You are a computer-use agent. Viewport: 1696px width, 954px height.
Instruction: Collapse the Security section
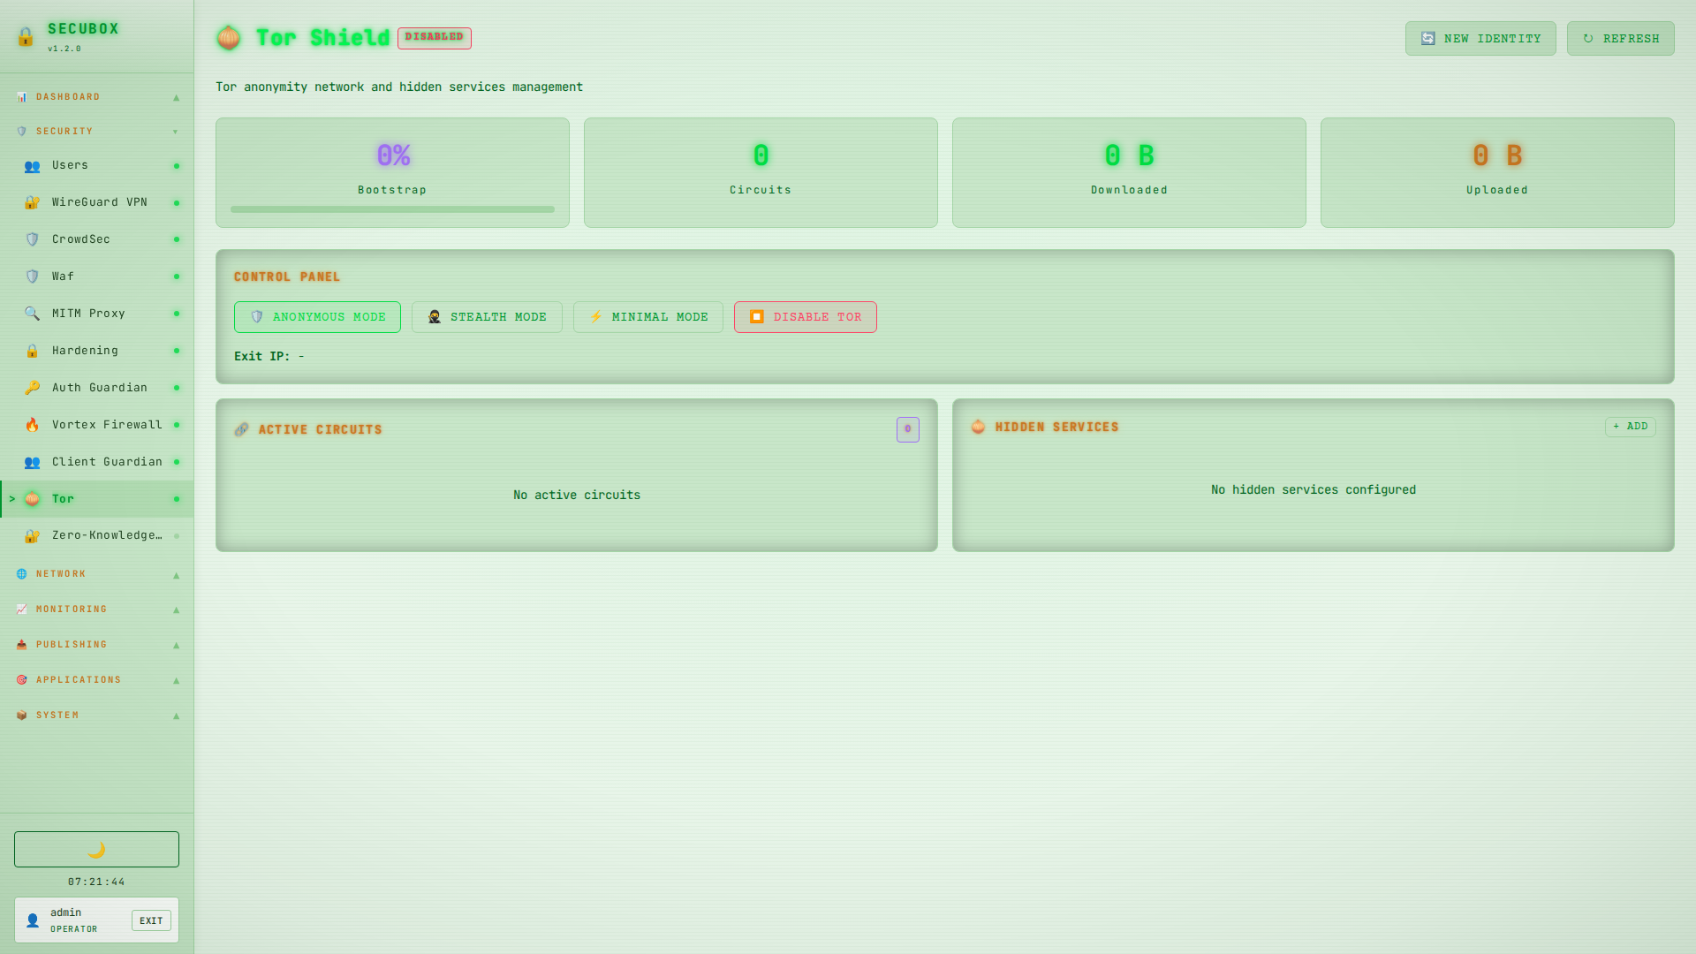[x=95, y=131]
